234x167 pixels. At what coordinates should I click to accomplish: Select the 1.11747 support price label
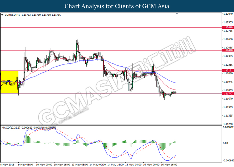[x=228, y=94]
